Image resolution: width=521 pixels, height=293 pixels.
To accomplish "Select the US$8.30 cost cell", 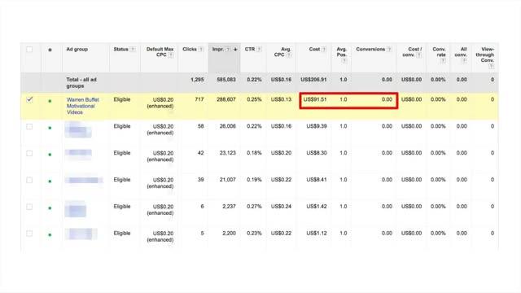I will click(x=317, y=153).
